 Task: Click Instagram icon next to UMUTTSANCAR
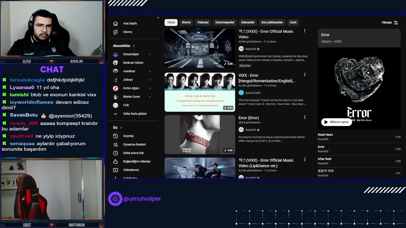click(101, 225)
